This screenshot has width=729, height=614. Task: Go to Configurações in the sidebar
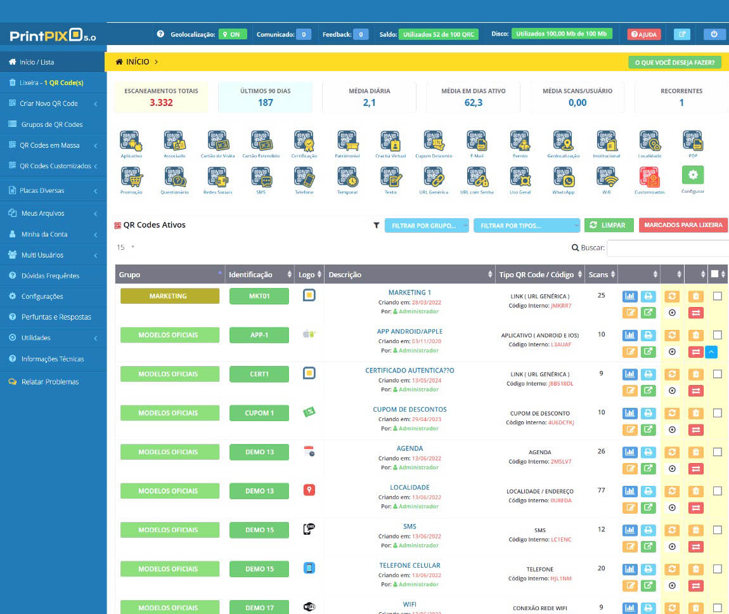42,296
